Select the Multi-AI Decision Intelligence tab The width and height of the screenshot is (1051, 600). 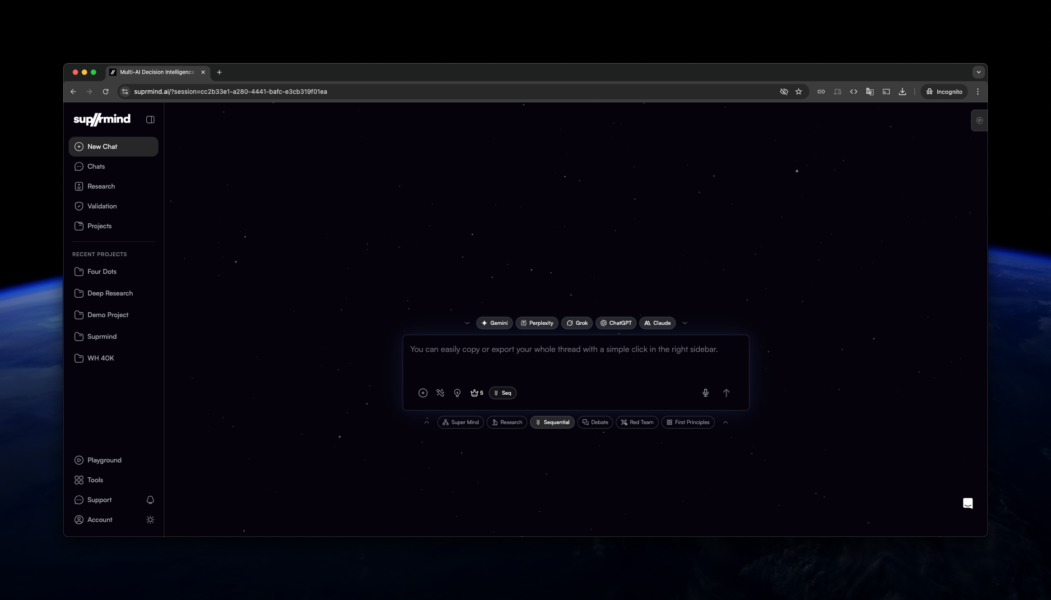(x=158, y=72)
